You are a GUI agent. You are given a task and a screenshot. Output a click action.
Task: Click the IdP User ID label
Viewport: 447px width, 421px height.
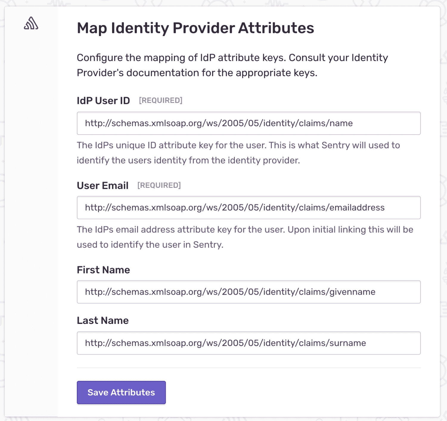tap(103, 101)
